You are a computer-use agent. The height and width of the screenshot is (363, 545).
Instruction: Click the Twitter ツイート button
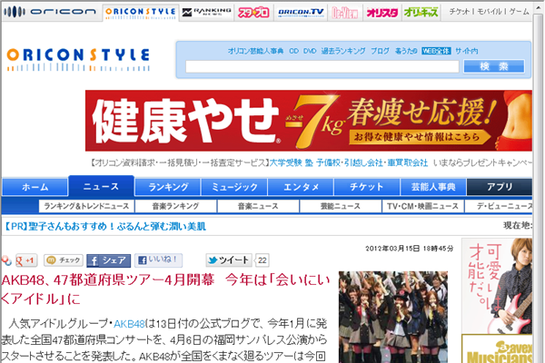click(x=229, y=260)
